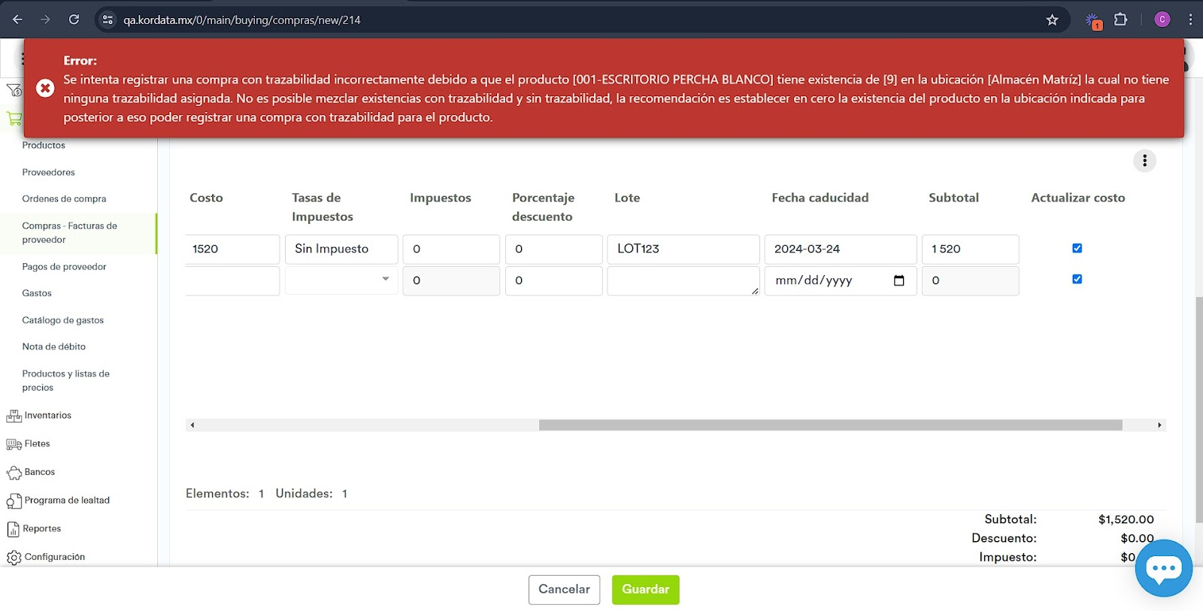1203x611 pixels.
Task: Bookmark this page with the star icon
Action: pos(1052,20)
